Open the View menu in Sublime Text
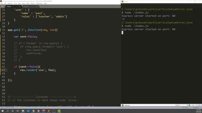 point(19,3)
